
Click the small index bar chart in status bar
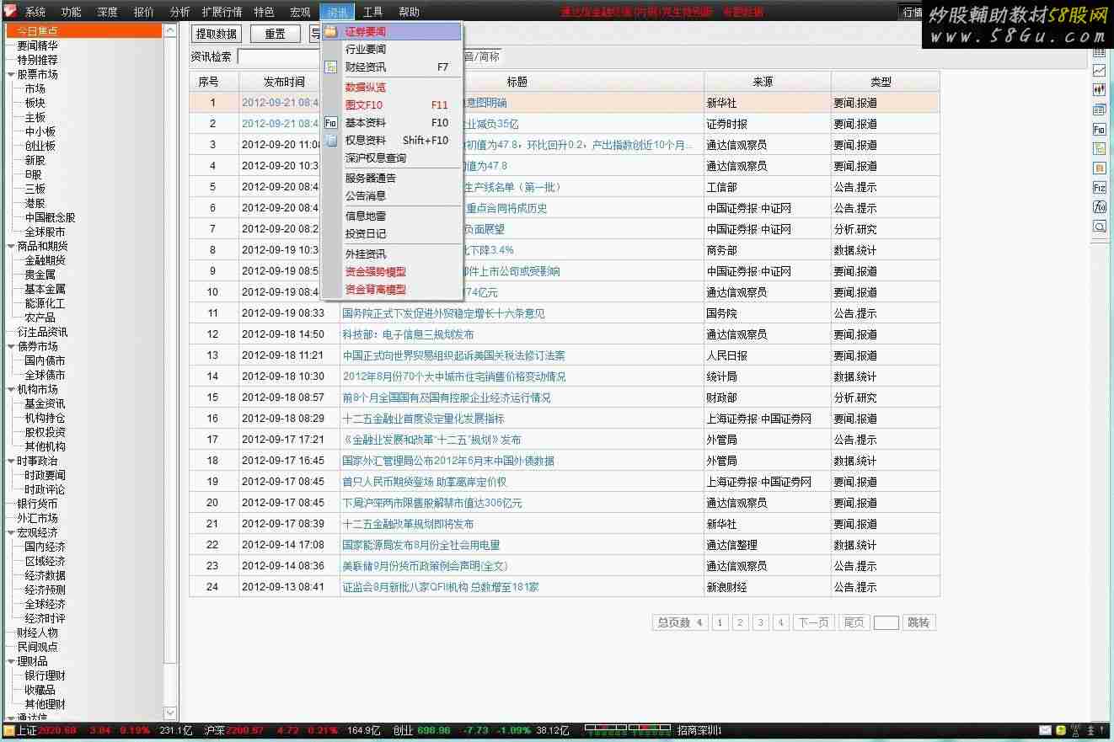point(627,729)
